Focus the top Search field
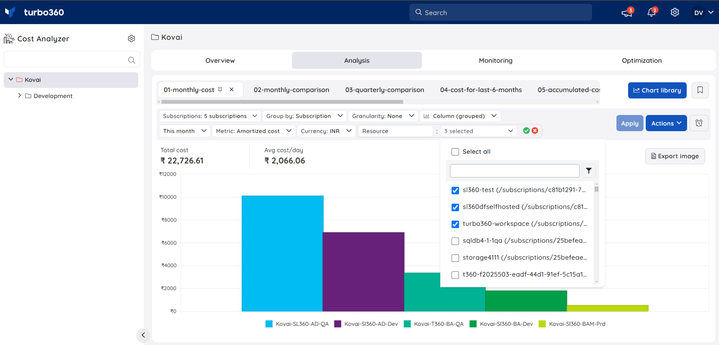 500,12
